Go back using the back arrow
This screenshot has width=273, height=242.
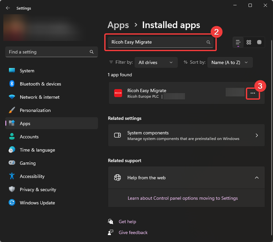[x=8, y=8]
